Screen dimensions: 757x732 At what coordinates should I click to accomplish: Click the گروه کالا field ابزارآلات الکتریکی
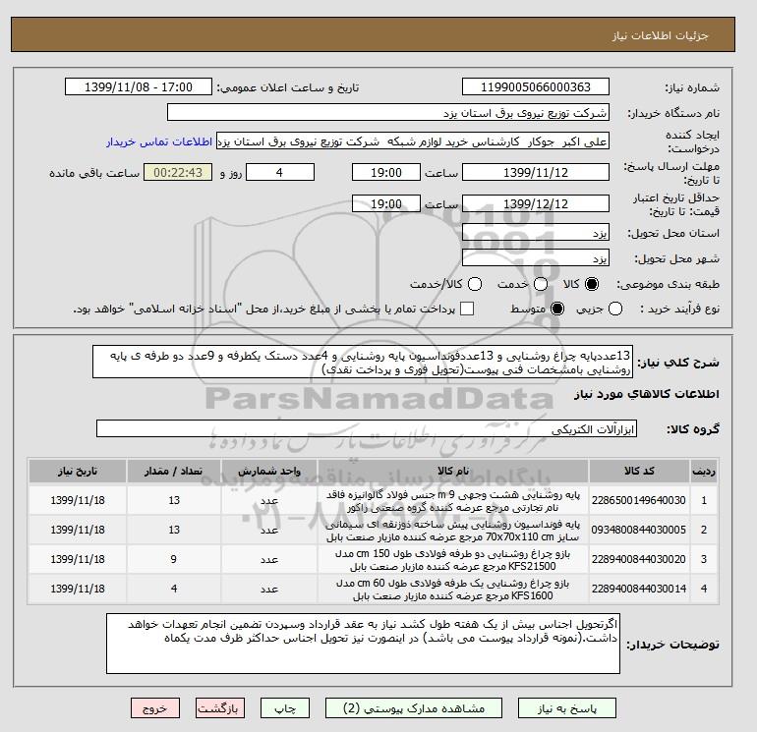click(x=367, y=428)
